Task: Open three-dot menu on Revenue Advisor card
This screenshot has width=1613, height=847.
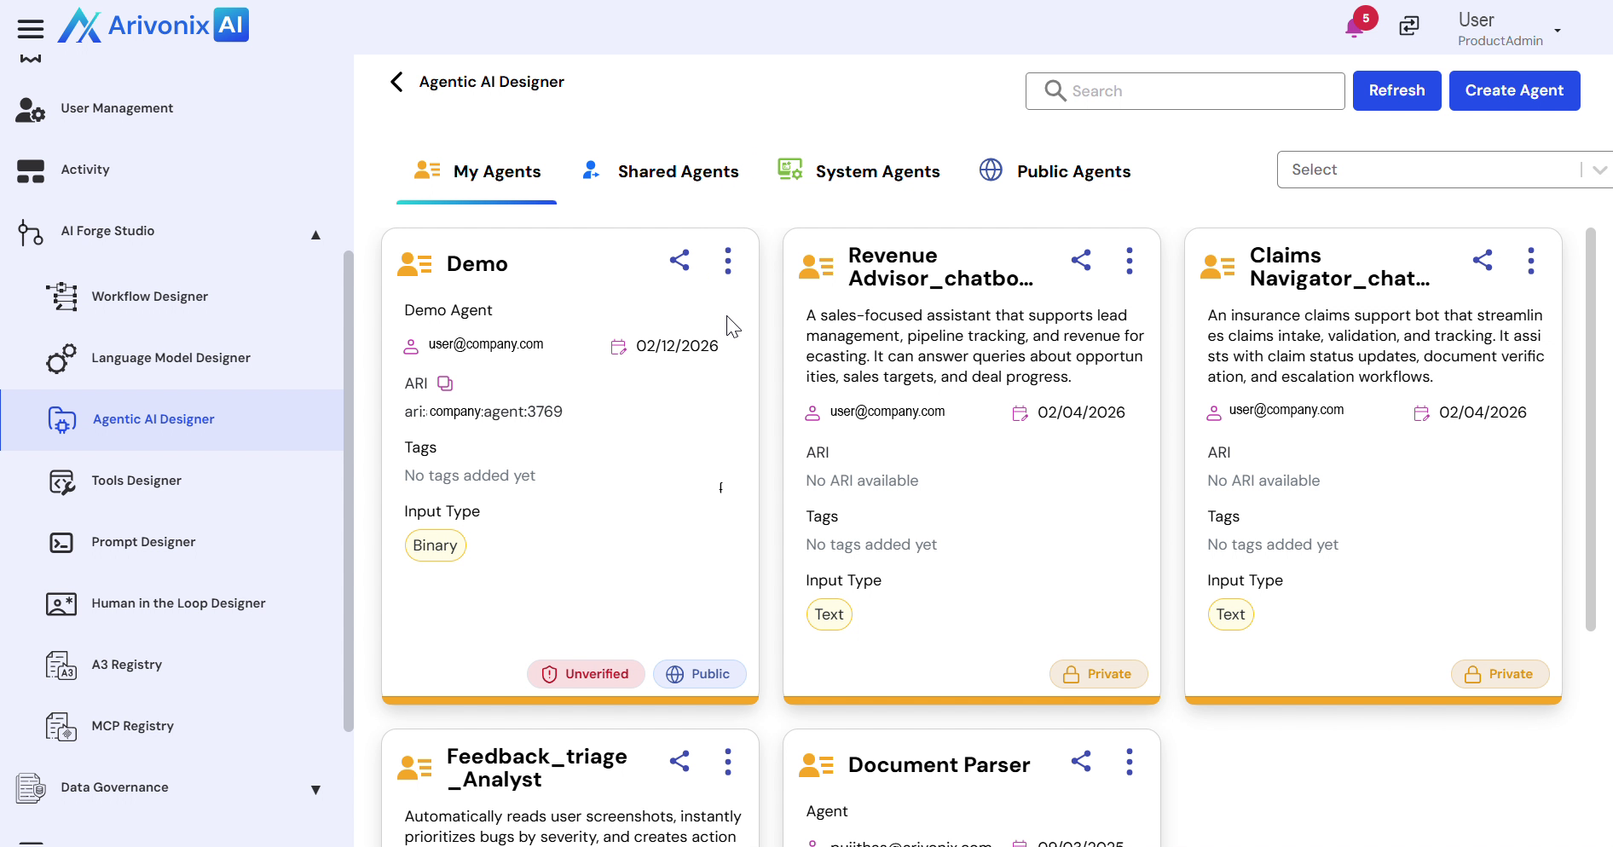Action: (1130, 261)
